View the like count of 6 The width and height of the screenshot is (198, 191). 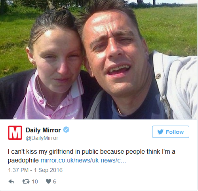coord(55,181)
